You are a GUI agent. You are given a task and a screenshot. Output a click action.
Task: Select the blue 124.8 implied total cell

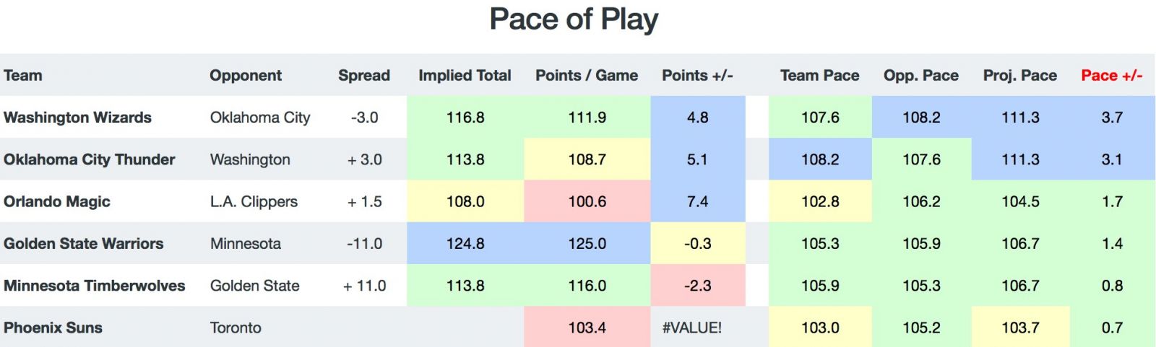click(465, 244)
